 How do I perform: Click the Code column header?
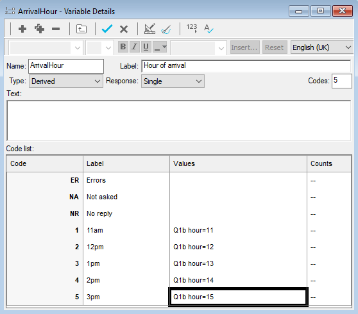pyautogui.click(x=45, y=163)
